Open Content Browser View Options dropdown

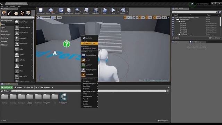[x=163, y=121]
